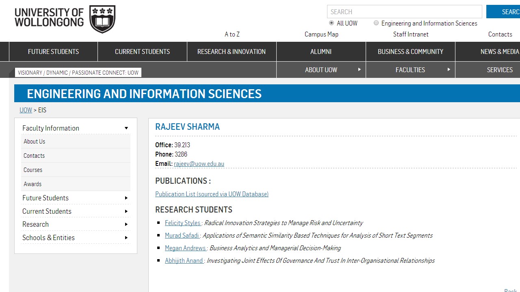Click the Business Analytics and Managerial Decision-Making title
This screenshot has height=292, width=520.
(x=275, y=248)
